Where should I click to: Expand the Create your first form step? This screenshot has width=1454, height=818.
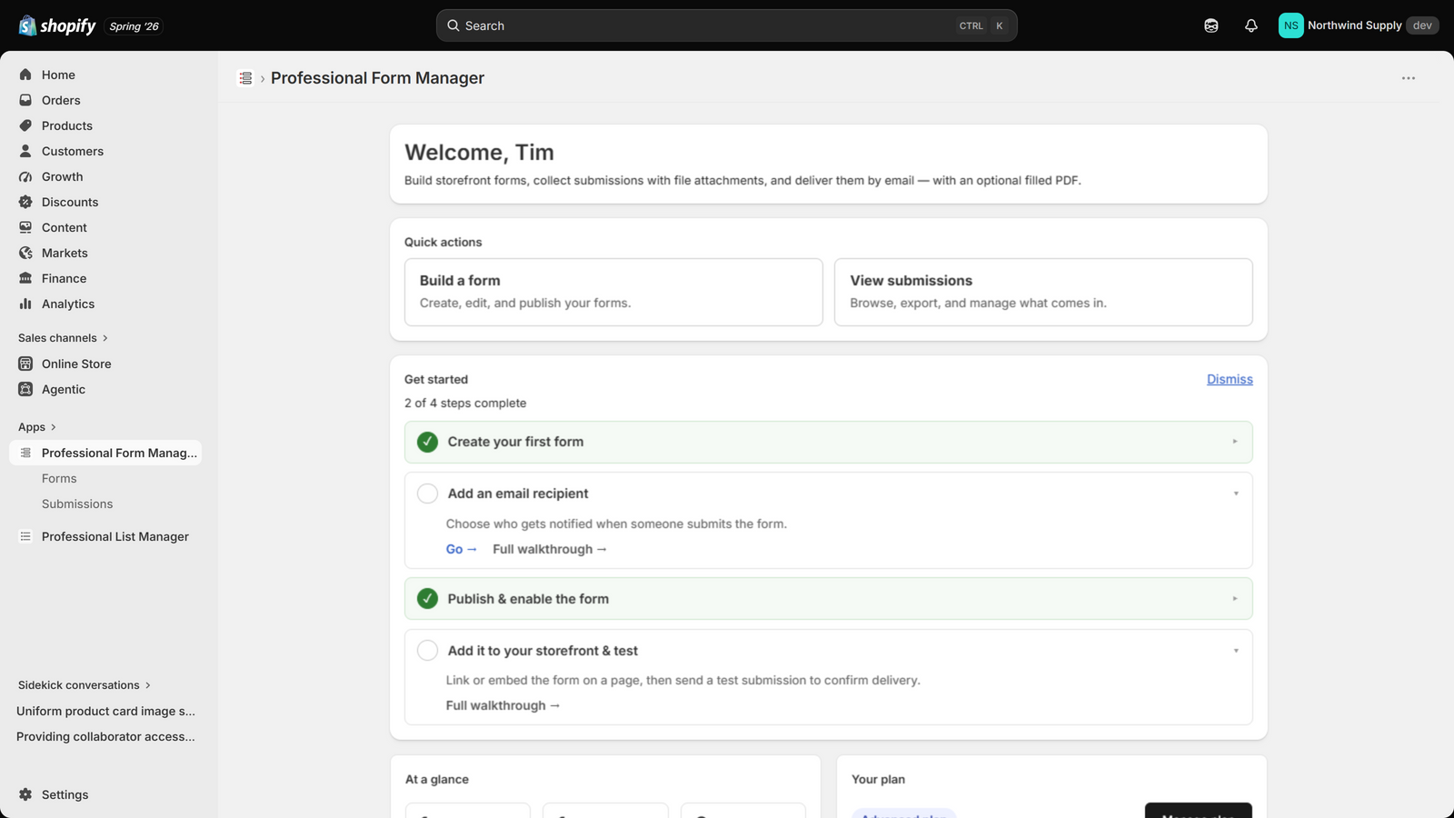(x=1235, y=442)
